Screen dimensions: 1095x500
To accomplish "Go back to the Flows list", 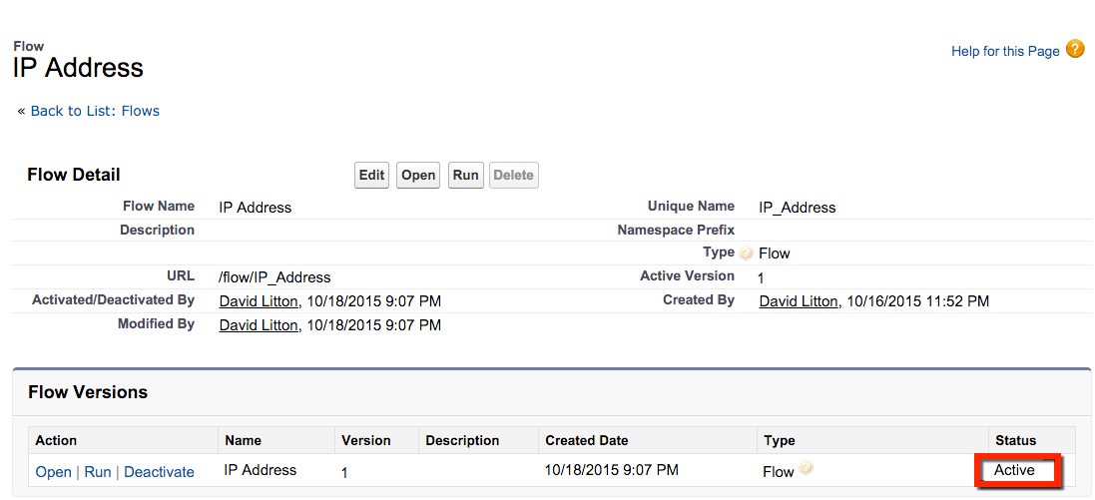I will [x=95, y=111].
